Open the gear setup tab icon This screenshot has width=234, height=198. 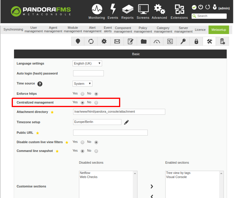pyautogui.click(x=104, y=41)
